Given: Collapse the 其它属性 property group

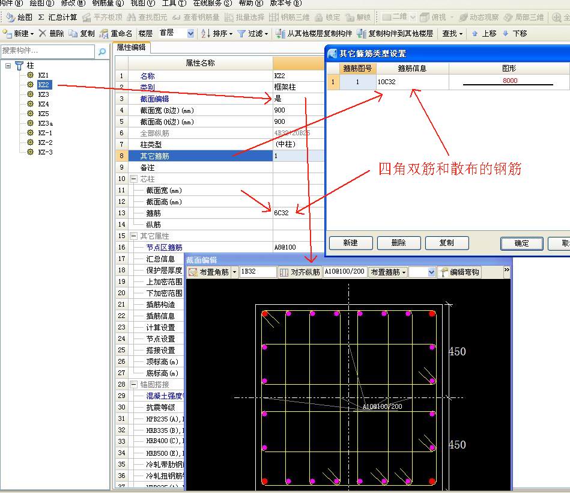Looking at the screenshot, I should click(134, 236).
